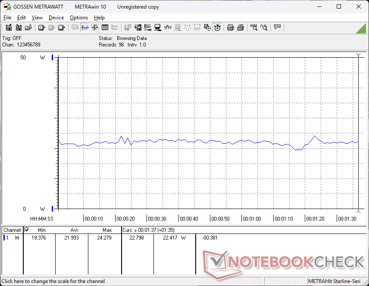Open the f(x) math function icon
The width and height of the screenshot is (369, 286).
(168, 28)
